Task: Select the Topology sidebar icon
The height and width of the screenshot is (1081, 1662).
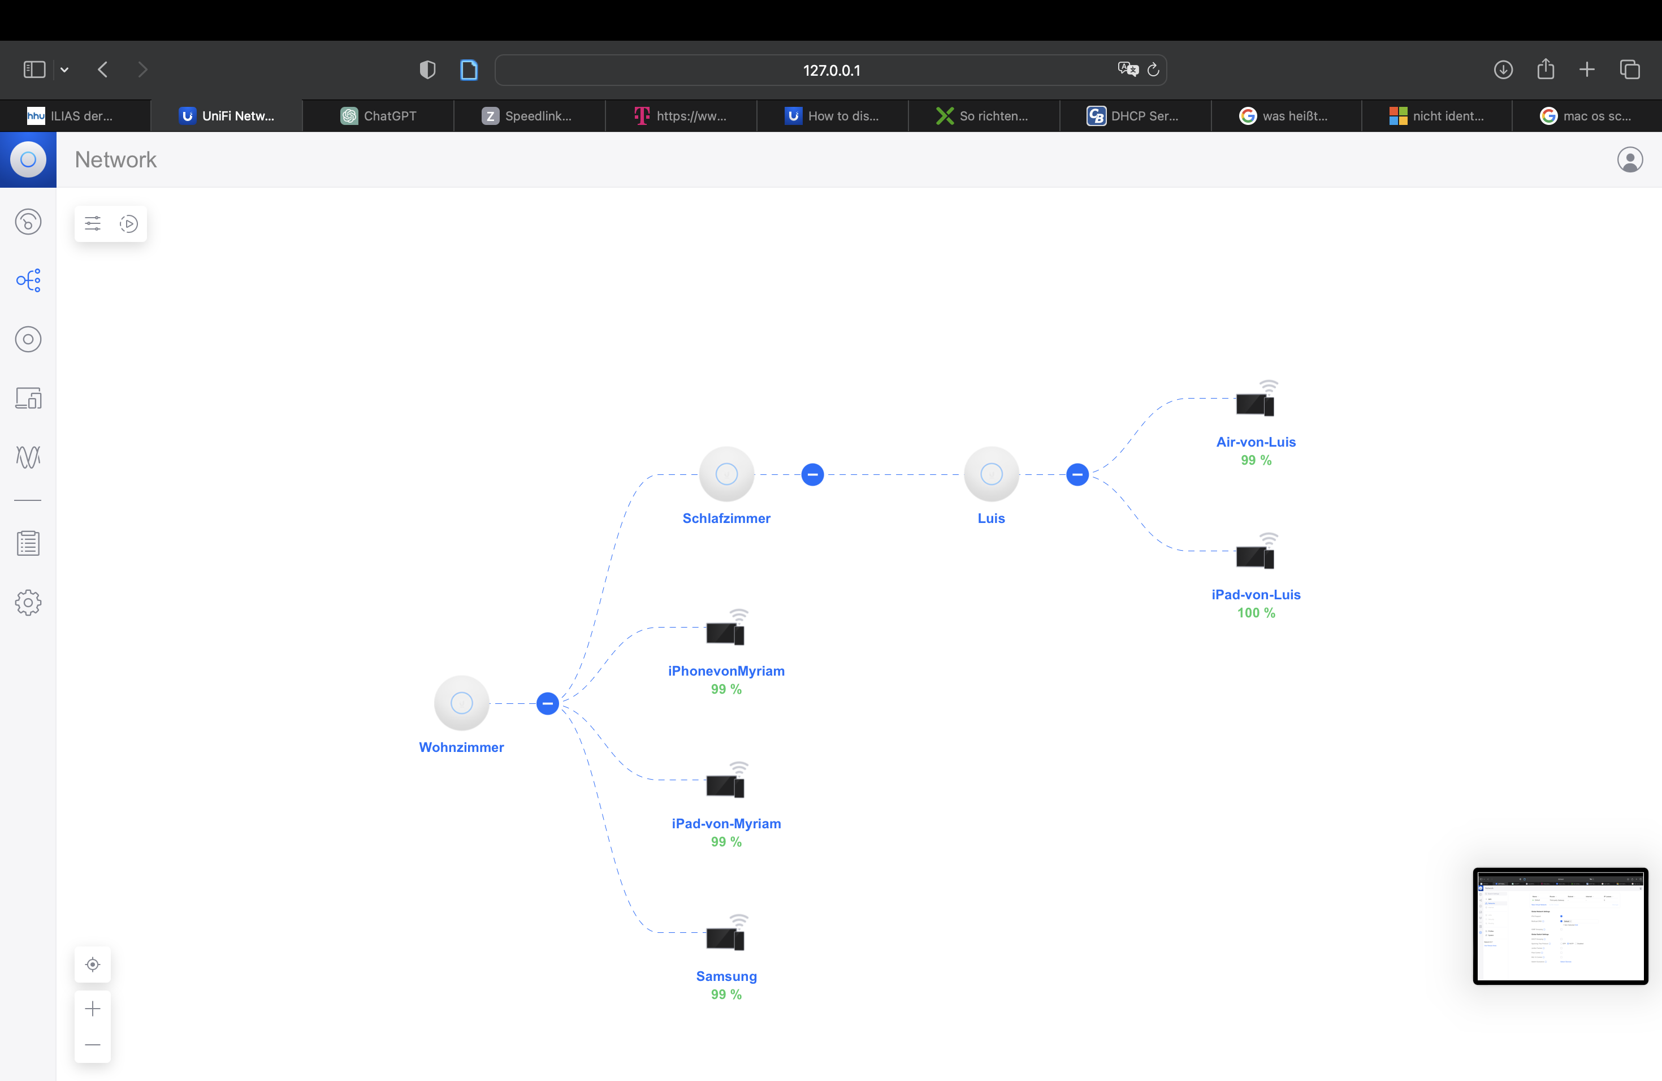Action: [x=28, y=281]
